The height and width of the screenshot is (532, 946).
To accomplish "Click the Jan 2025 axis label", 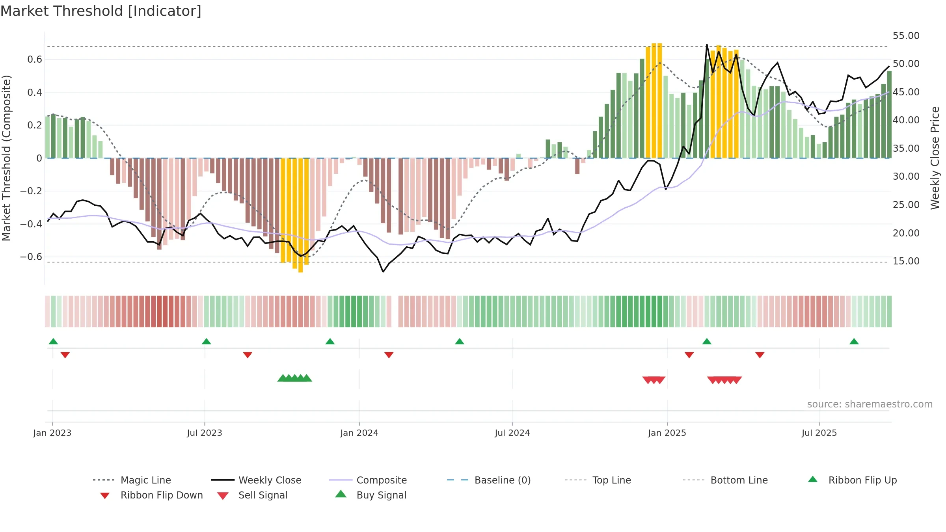I will pyautogui.click(x=667, y=433).
